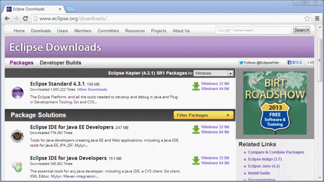324x182 pixels.
Task: Open Compare & Combine Packages link
Action: (276, 152)
